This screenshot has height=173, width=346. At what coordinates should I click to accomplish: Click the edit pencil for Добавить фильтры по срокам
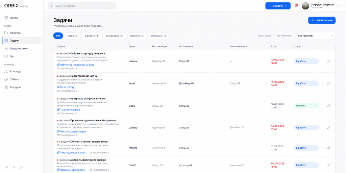pyautogui.click(x=328, y=165)
